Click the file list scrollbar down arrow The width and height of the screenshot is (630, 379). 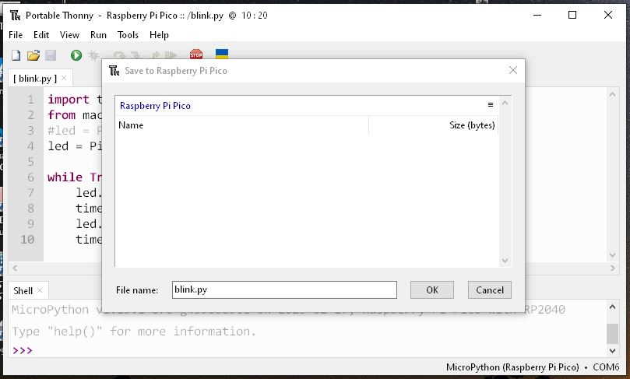(x=505, y=261)
